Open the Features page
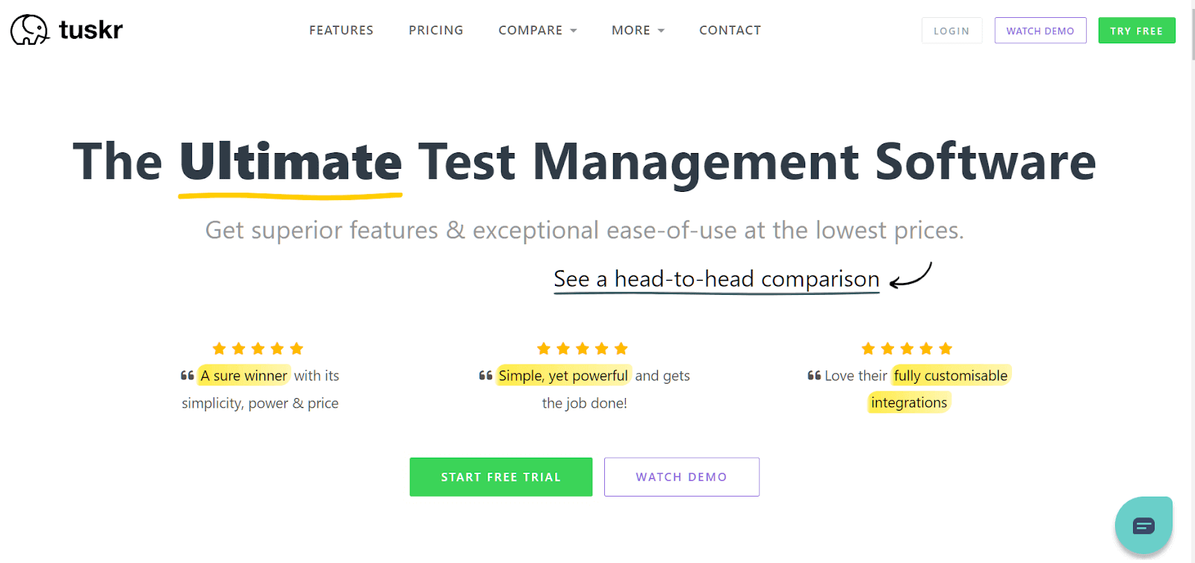The height and width of the screenshot is (563, 1195). click(341, 31)
